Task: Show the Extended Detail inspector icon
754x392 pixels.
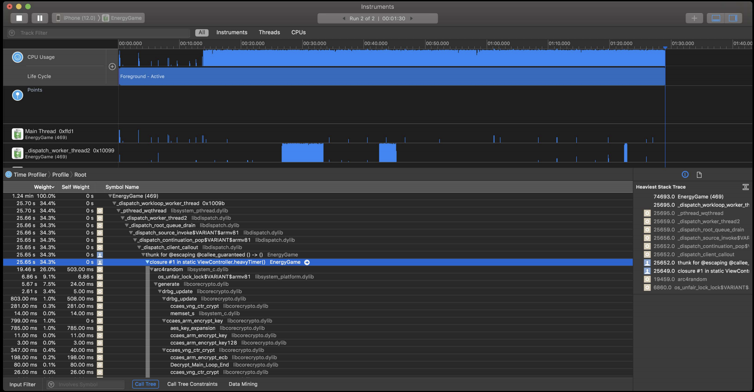Action: click(685, 174)
